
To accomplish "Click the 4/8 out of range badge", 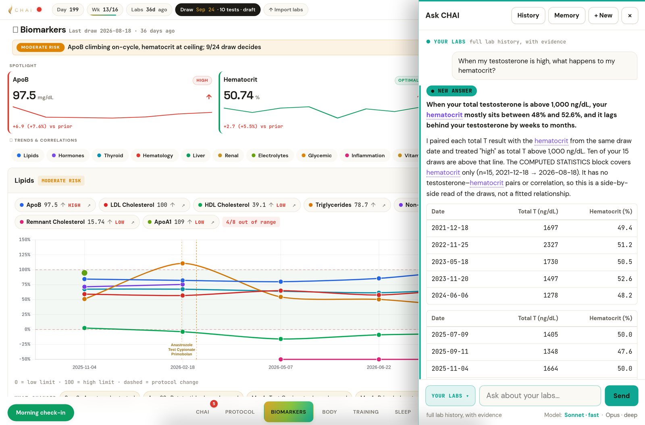I will [x=251, y=222].
